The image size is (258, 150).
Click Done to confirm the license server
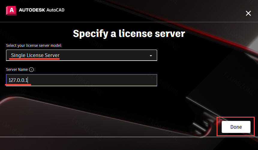(236, 127)
